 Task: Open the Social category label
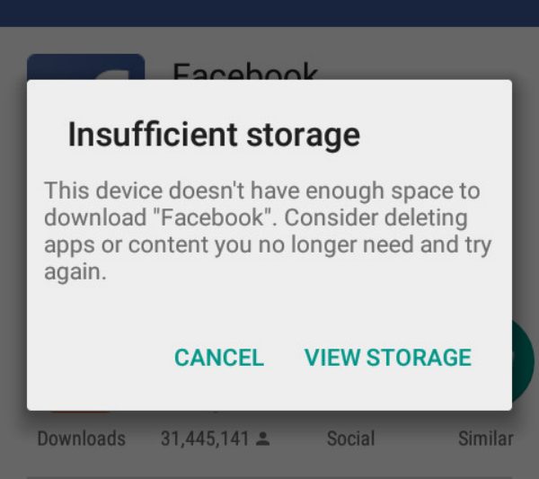(350, 439)
